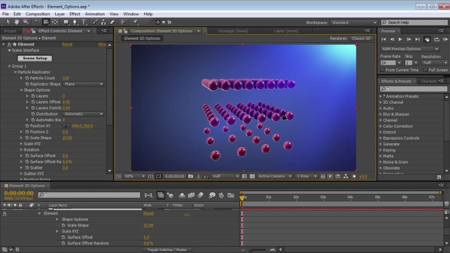This screenshot has width=450, height=253.
Task: Select the Rectangle shape tool
Action: pos(66,22)
